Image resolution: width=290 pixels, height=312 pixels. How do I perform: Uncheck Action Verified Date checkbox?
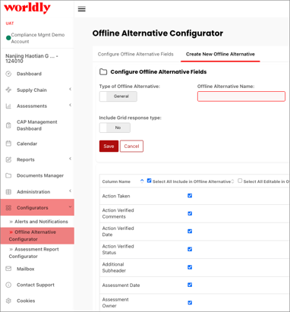tap(190, 232)
